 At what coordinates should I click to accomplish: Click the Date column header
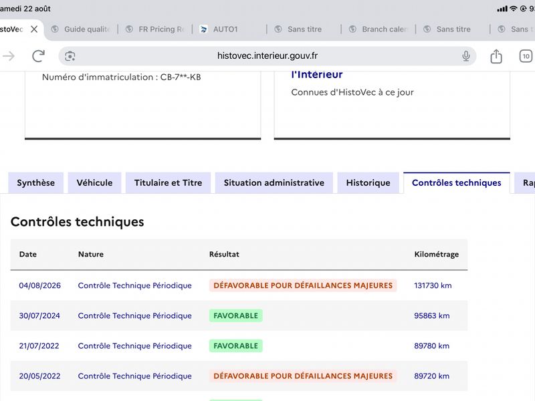[28, 255]
